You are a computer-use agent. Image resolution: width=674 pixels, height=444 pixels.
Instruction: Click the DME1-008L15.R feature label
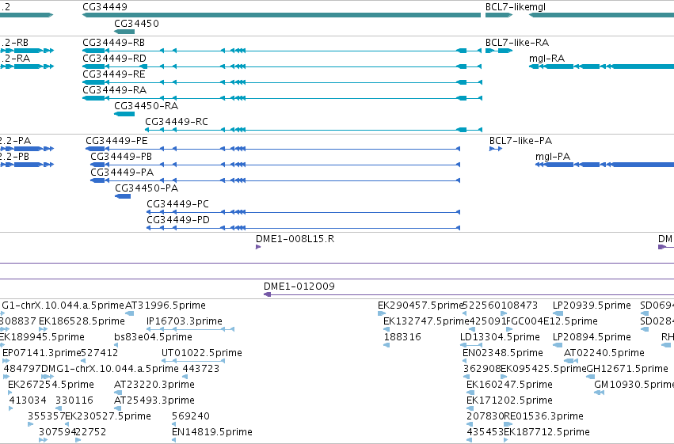[295, 239]
